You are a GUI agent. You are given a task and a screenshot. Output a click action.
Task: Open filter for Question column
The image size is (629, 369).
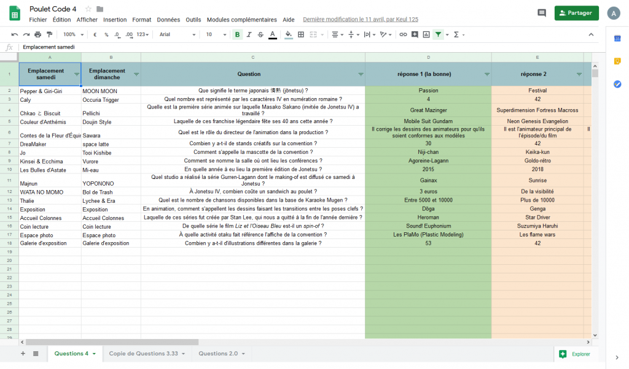tap(361, 74)
